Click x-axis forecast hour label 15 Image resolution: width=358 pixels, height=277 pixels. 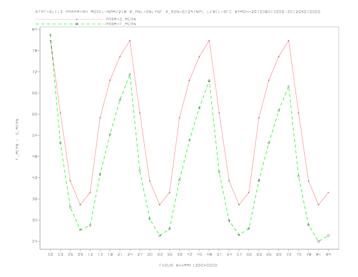pyautogui.click(x=100, y=254)
